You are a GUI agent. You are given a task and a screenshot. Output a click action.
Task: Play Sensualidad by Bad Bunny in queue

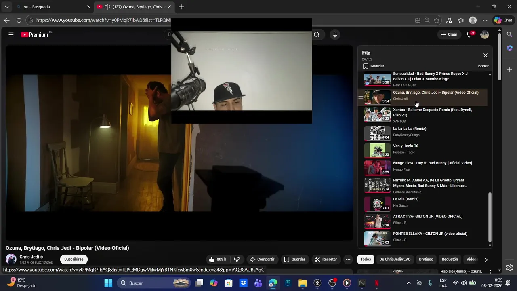[x=422, y=79]
